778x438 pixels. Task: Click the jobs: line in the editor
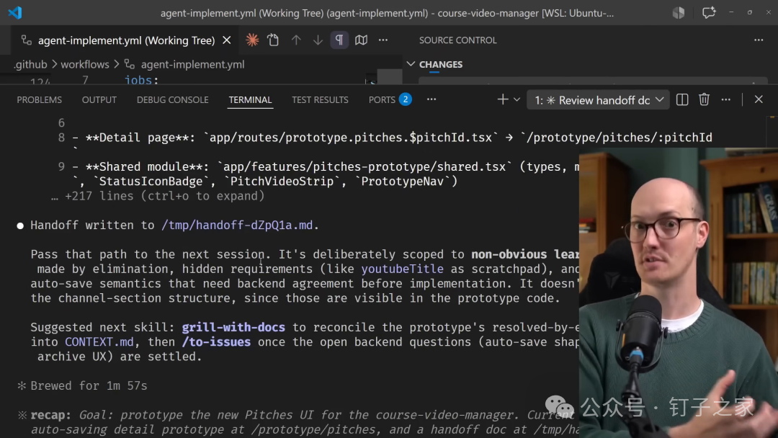click(x=141, y=80)
